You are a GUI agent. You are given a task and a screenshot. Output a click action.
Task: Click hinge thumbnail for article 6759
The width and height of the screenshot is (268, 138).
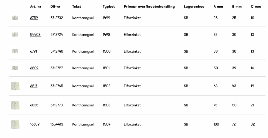15,18
